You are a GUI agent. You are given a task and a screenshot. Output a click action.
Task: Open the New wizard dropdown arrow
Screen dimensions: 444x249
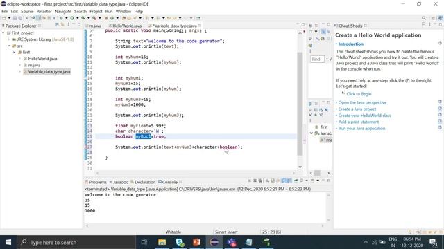(x=9, y=18)
